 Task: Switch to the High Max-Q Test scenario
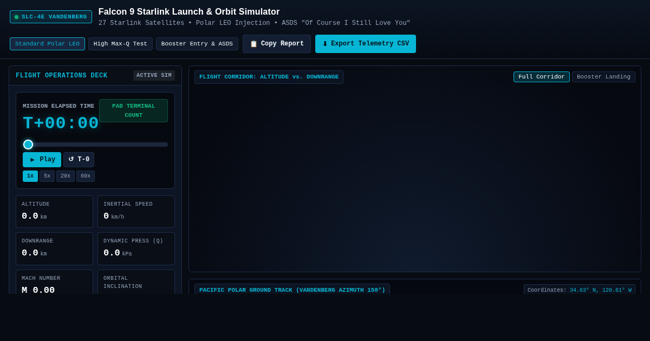[x=120, y=44]
